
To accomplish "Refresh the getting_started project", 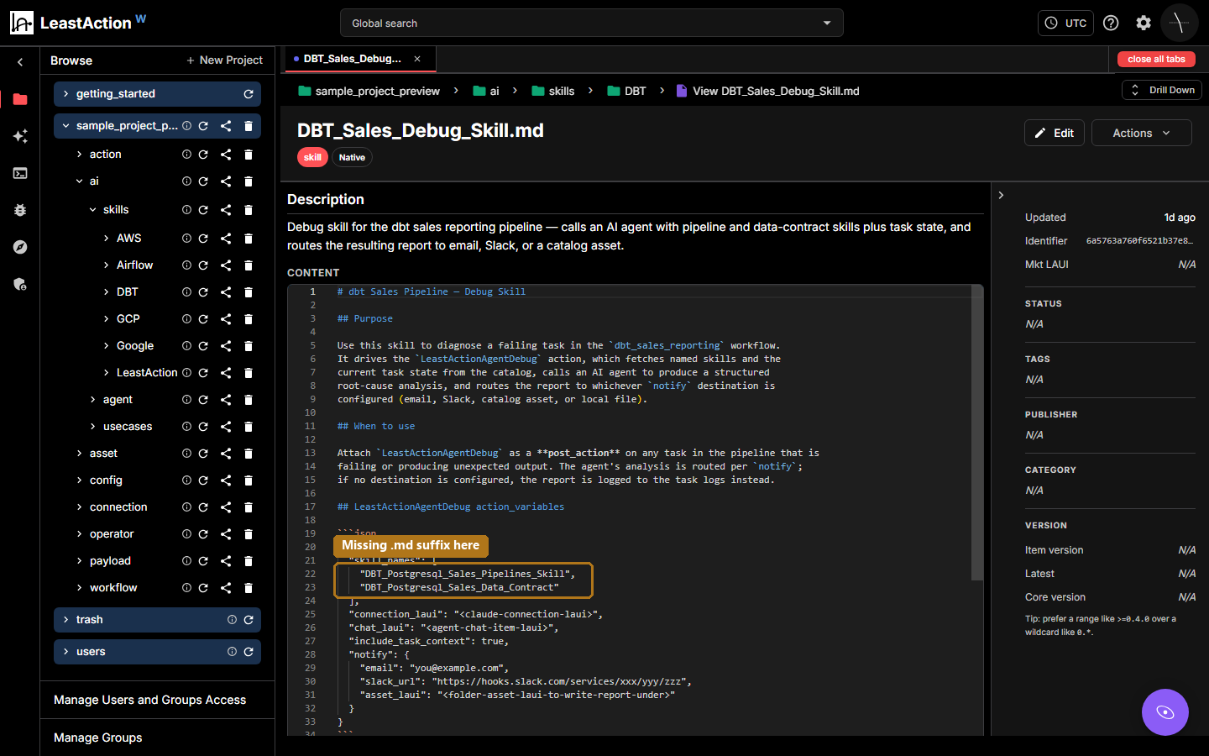I will [x=249, y=94].
